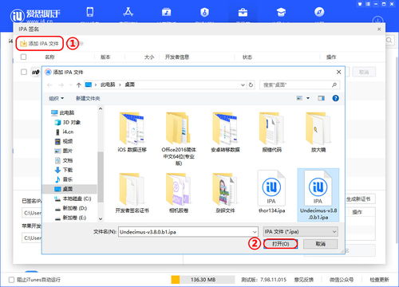Click the back navigation arrow in dialog
Viewport: 399px width, 287px height.
pos(49,85)
